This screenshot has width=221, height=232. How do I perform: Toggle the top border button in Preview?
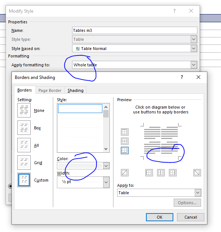pyautogui.click(x=125, y=132)
